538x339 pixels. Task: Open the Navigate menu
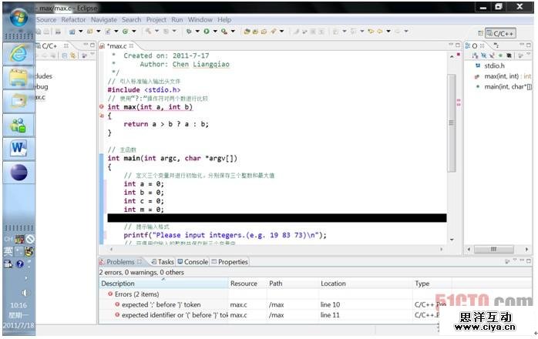coord(104,19)
